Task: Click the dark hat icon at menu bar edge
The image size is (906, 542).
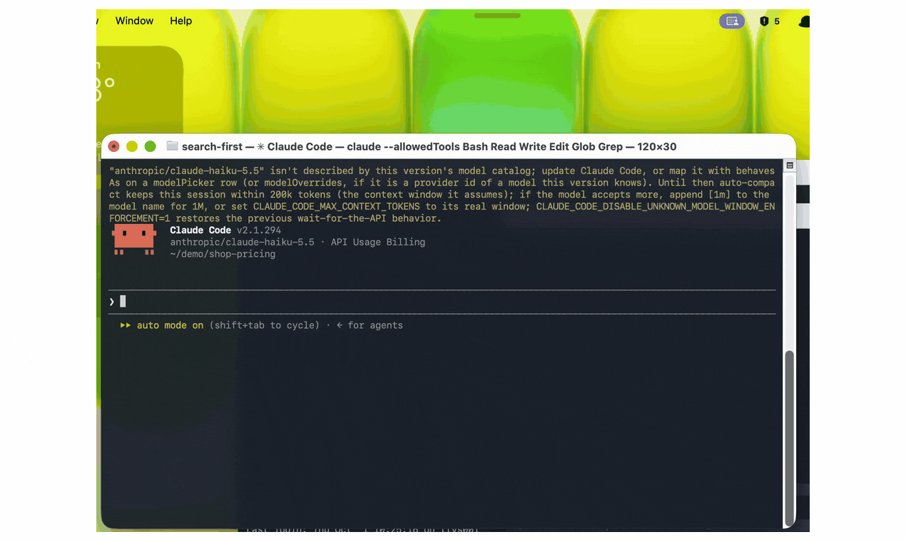Action: [805, 21]
